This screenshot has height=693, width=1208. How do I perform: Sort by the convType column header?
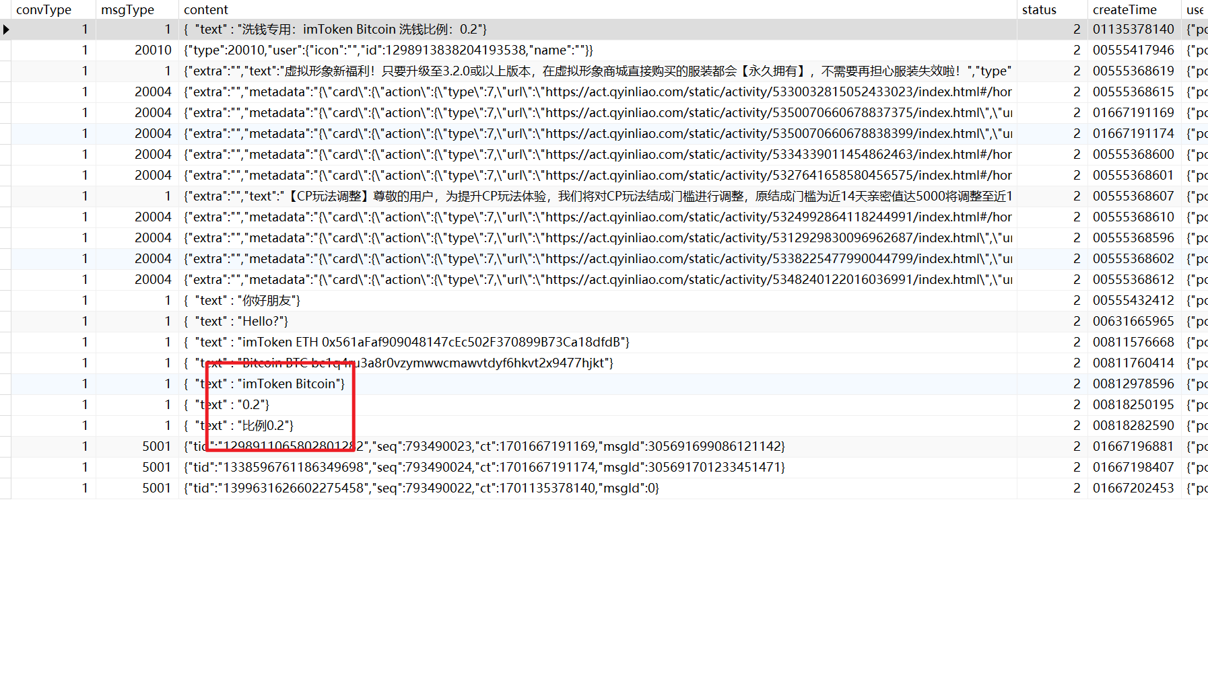point(53,9)
